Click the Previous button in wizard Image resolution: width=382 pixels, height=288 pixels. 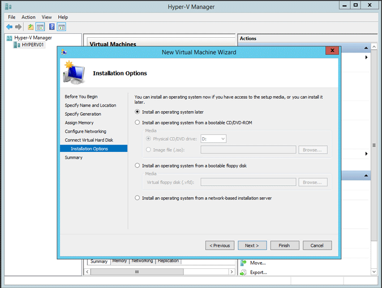[x=220, y=246]
